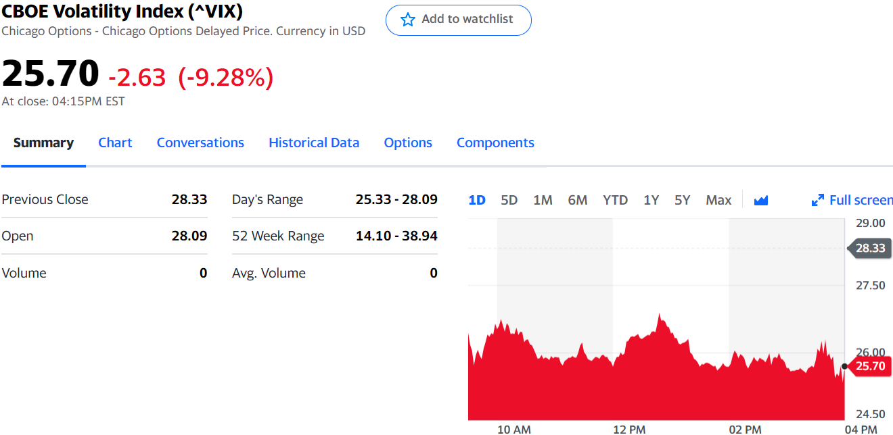The image size is (893, 435).
Task: Switch to the Components tab
Action: 495,143
